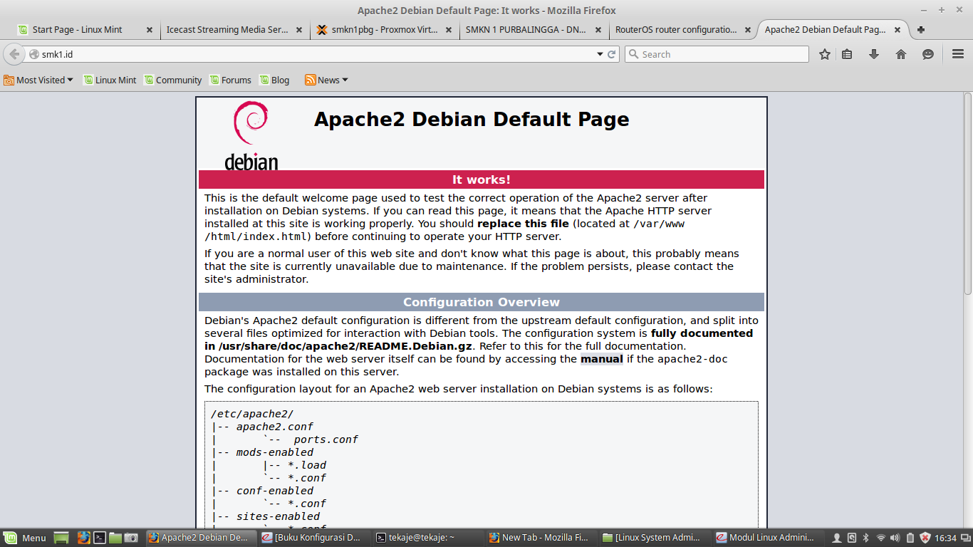Close the Icecast Streaming Media tab

point(299,30)
